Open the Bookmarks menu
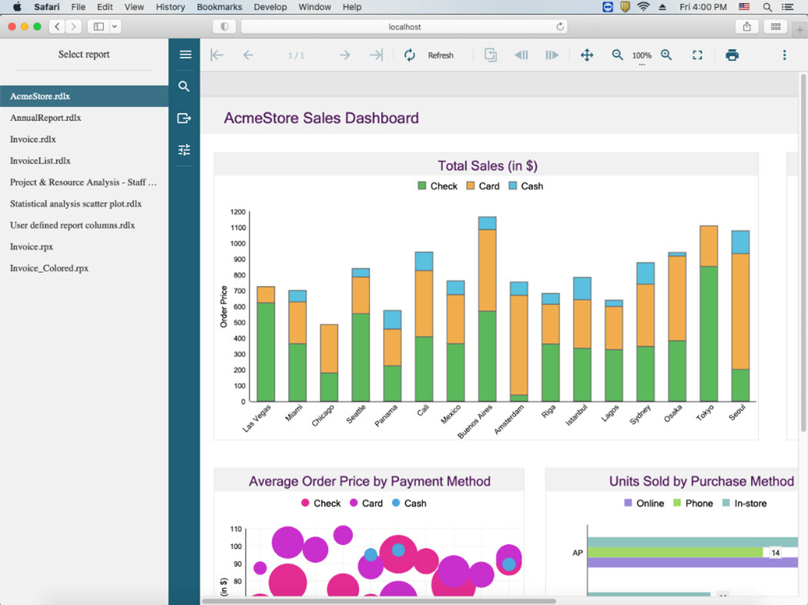 219,7
